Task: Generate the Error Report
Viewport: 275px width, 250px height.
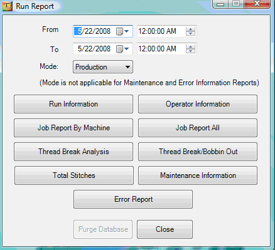Action: point(133,199)
